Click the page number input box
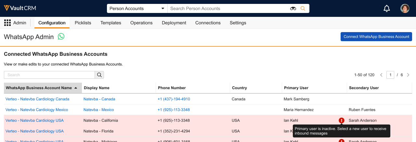This screenshot has width=416, height=142. point(390,75)
